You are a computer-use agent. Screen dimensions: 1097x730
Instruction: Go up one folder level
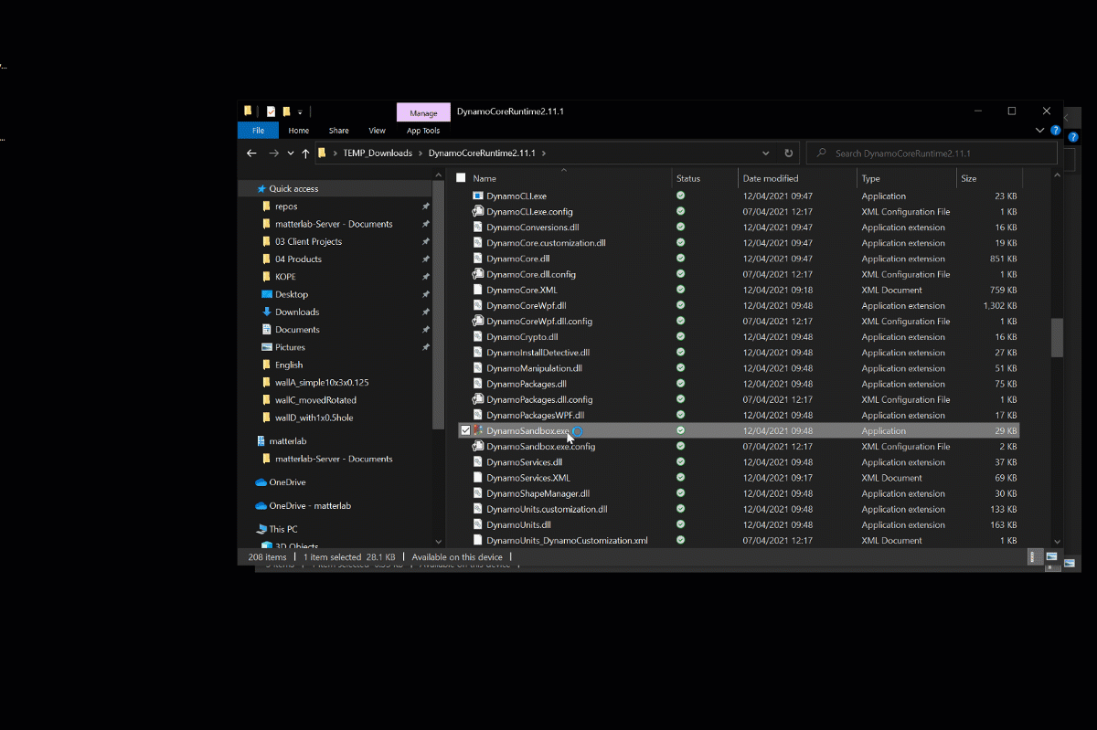[x=305, y=153]
